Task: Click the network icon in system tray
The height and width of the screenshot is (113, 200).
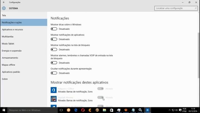Action: [x=173, y=110]
